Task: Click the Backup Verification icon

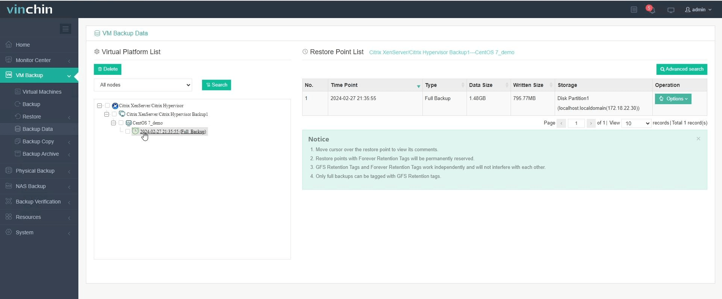Action: point(9,201)
